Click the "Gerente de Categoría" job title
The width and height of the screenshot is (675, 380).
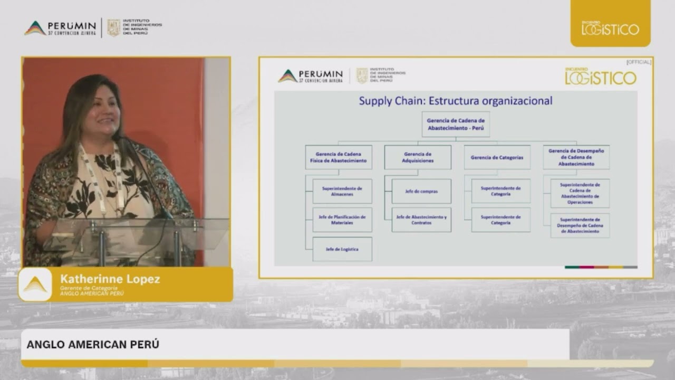89,288
